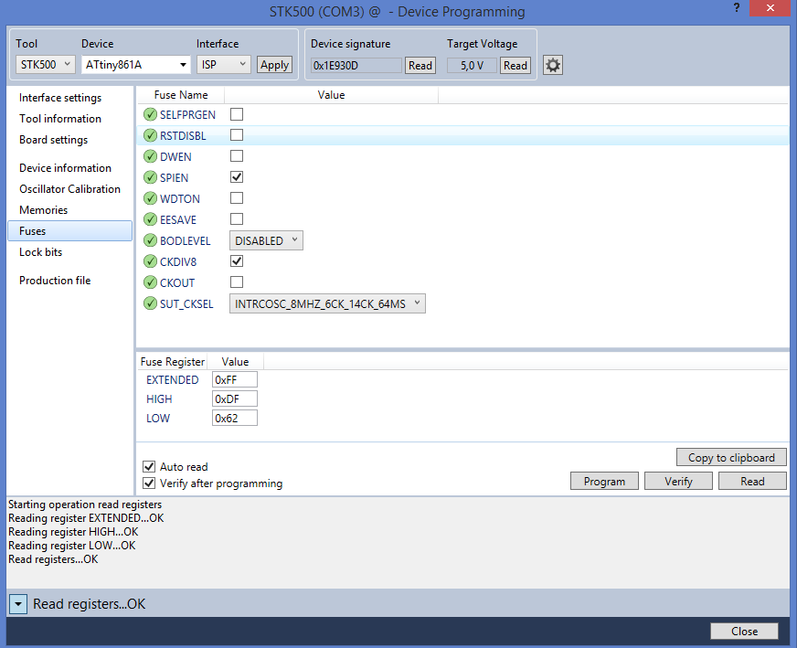
Task: Click the green status icon beside SELFPRGEN
Action: [x=150, y=114]
